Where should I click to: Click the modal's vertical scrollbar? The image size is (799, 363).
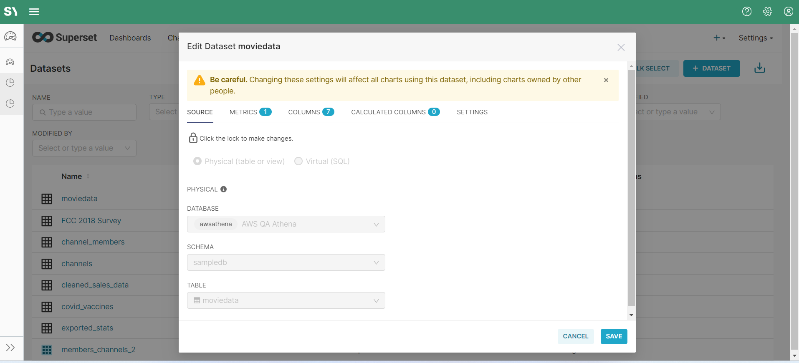(x=631, y=188)
